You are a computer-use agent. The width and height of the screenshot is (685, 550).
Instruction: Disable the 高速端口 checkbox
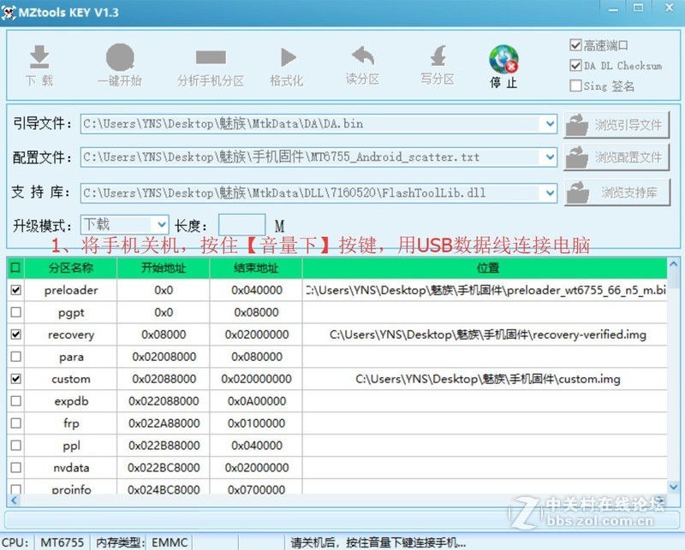tap(576, 44)
